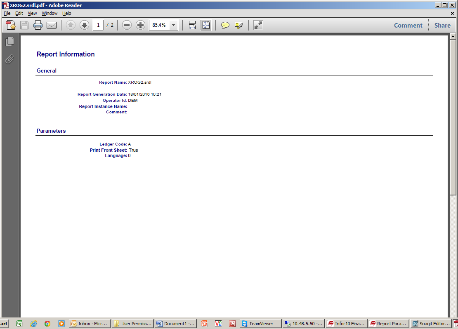Click the V2 taskbar icon
Screen dimensions: 458x329
(218, 324)
